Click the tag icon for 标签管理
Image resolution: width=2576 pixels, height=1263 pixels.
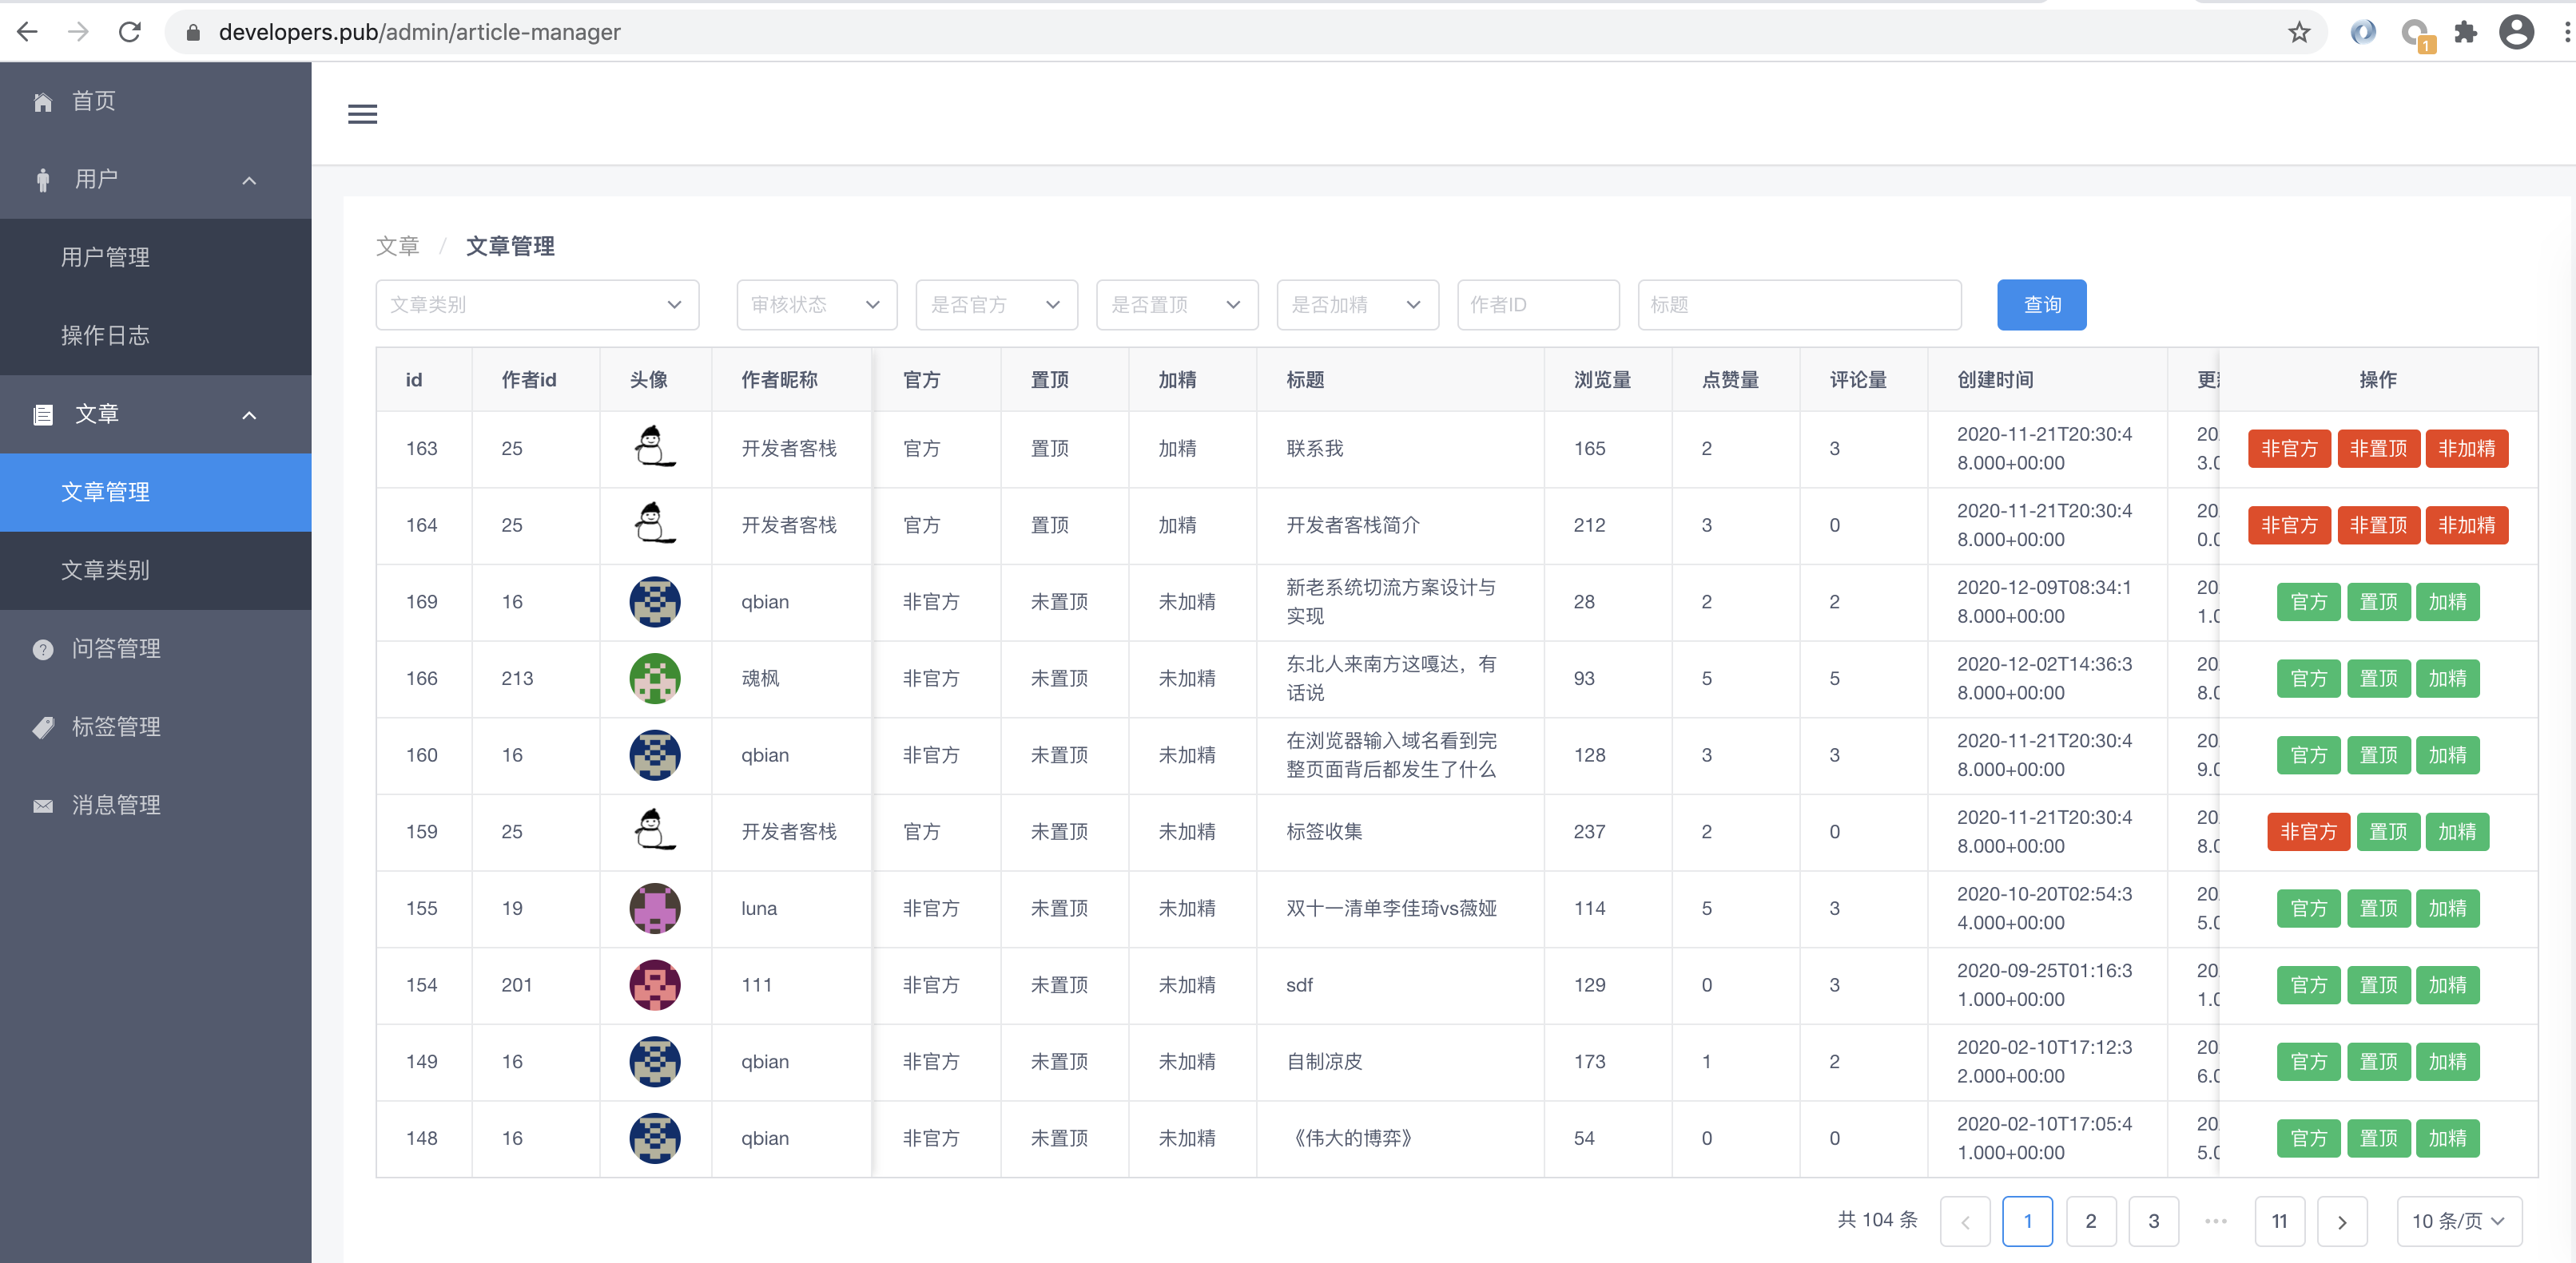pyautogui.click(x=43, y=727)
